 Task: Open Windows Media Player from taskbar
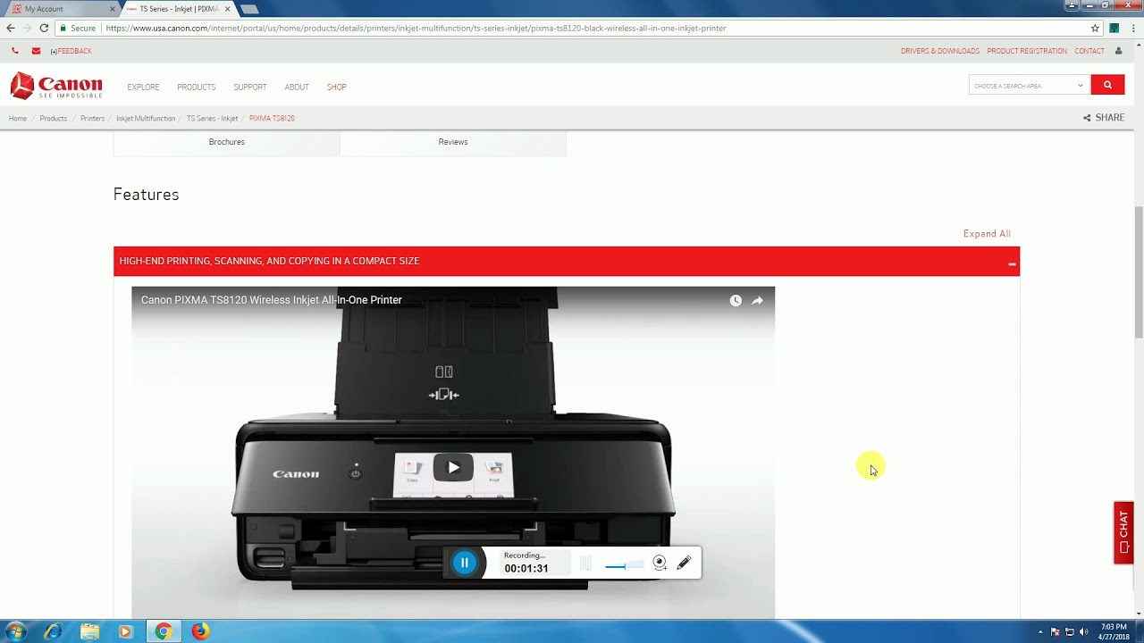coord(125,631)
